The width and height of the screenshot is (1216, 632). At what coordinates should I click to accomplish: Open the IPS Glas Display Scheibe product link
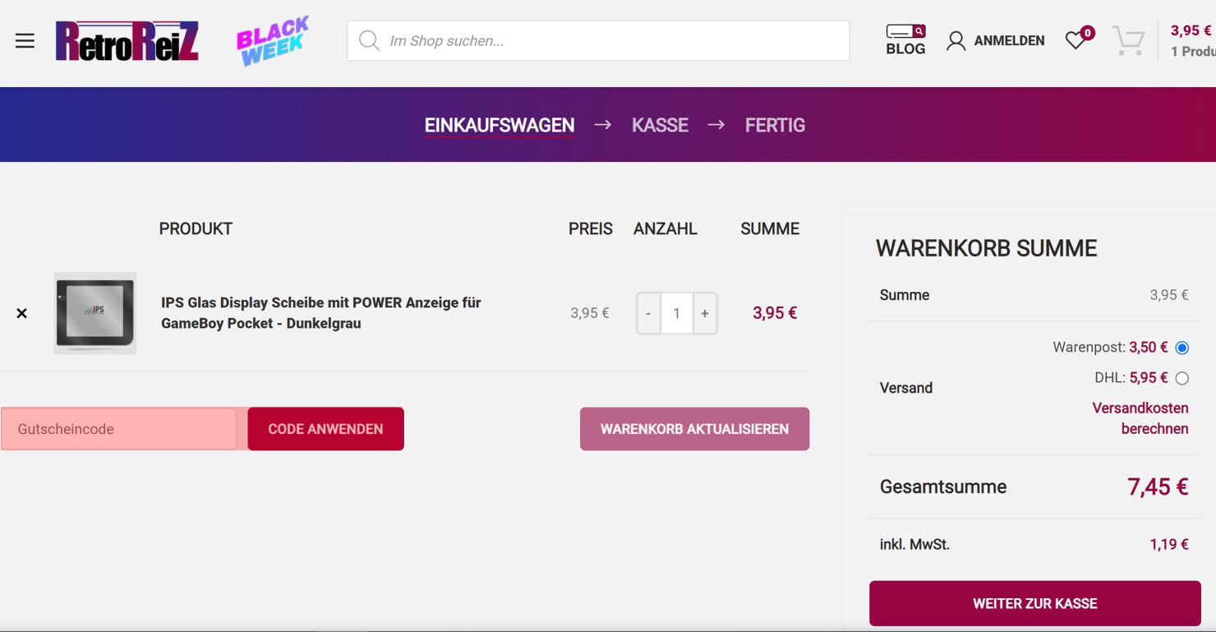(x=321, y=313)
